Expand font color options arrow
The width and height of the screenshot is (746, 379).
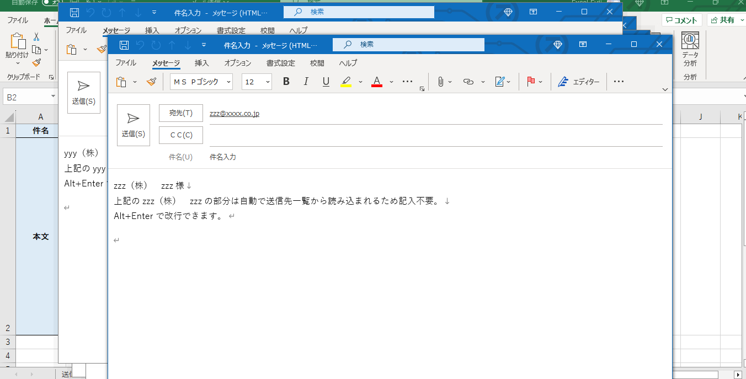coord(391,82)
